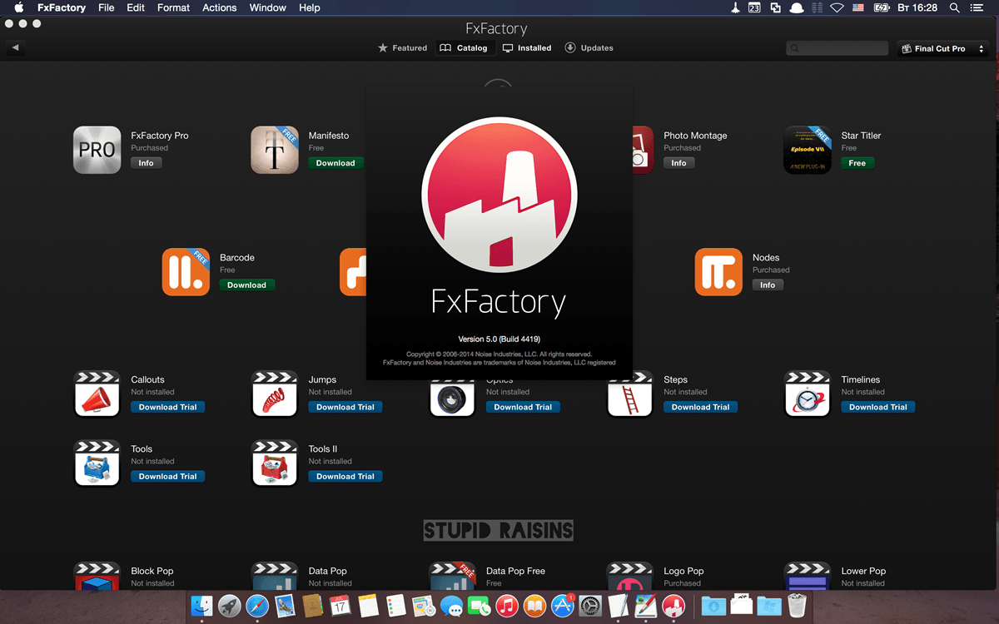Open the Steps ladder icon

[x=630, y=395]
